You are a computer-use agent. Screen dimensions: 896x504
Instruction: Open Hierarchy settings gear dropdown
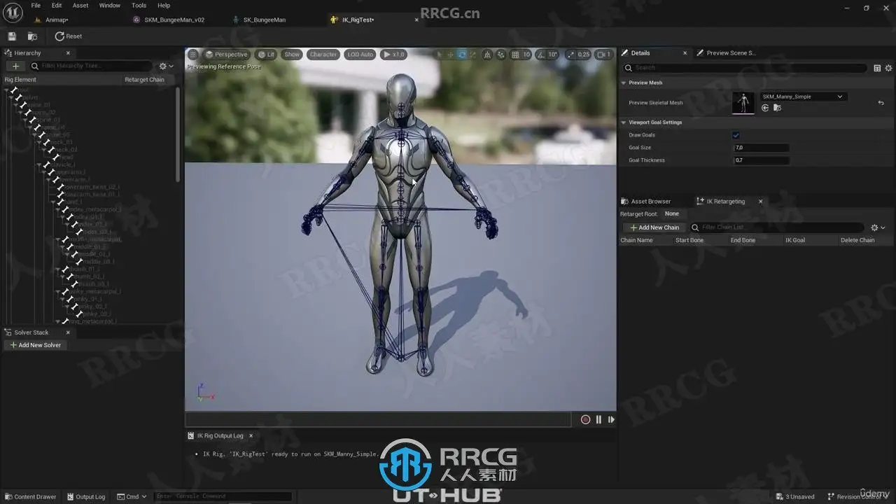pyautogui.click(x=166, y=66)
